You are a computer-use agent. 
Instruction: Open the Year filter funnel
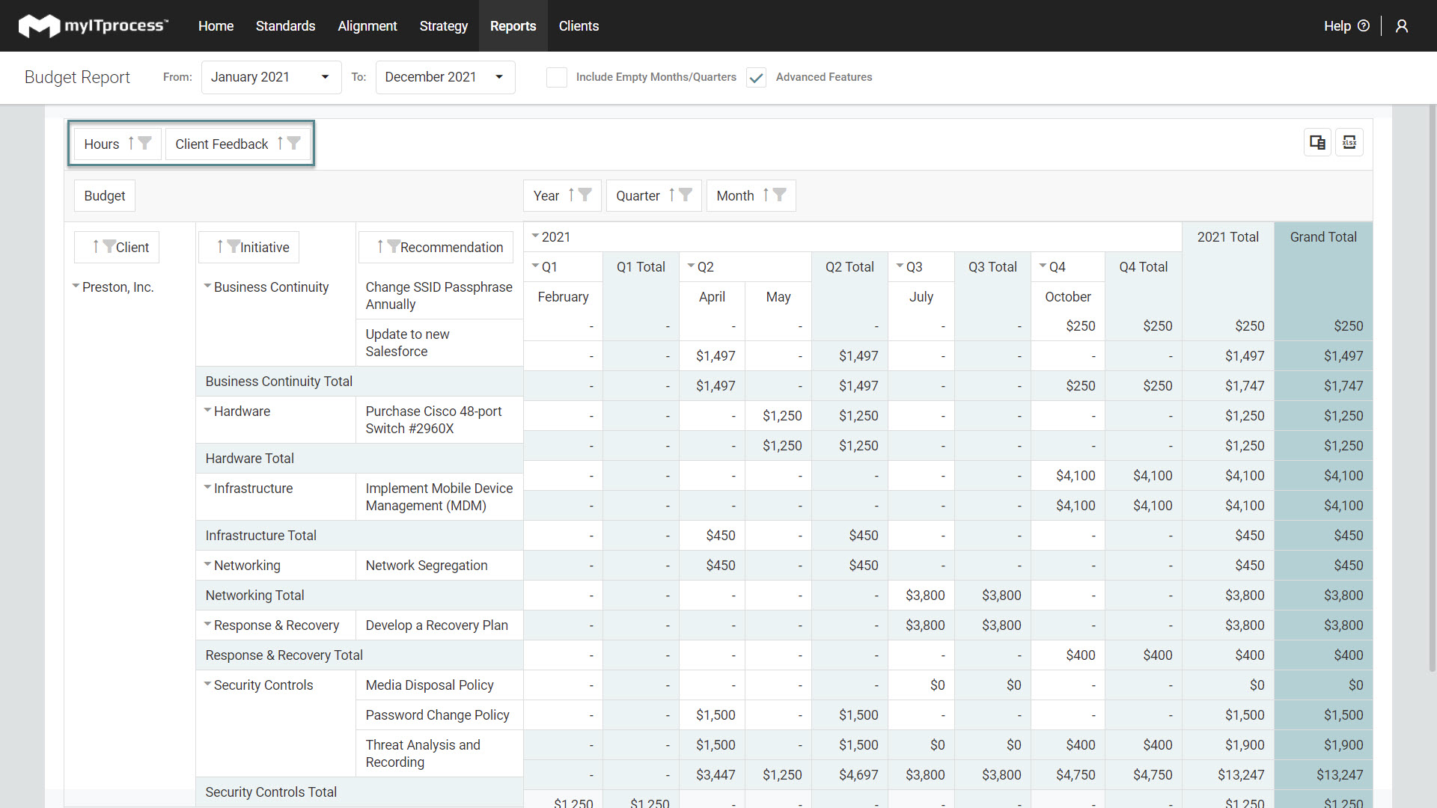tap(585, 195)
